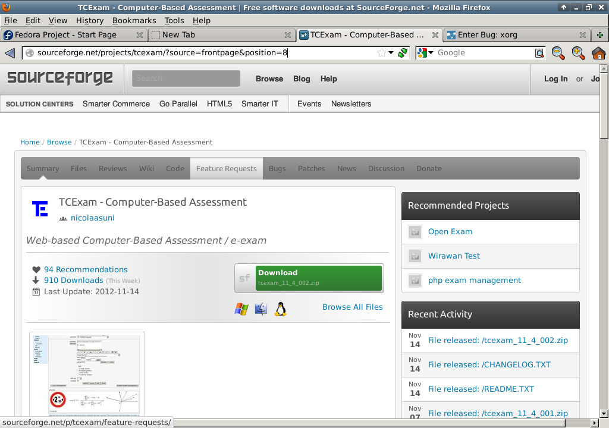Open a new tab with plus button
This screenshot has width=609, height=428.
click(599, 34)
